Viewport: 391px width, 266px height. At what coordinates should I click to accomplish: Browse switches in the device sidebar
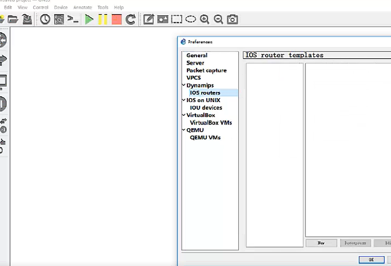[3, 60]
